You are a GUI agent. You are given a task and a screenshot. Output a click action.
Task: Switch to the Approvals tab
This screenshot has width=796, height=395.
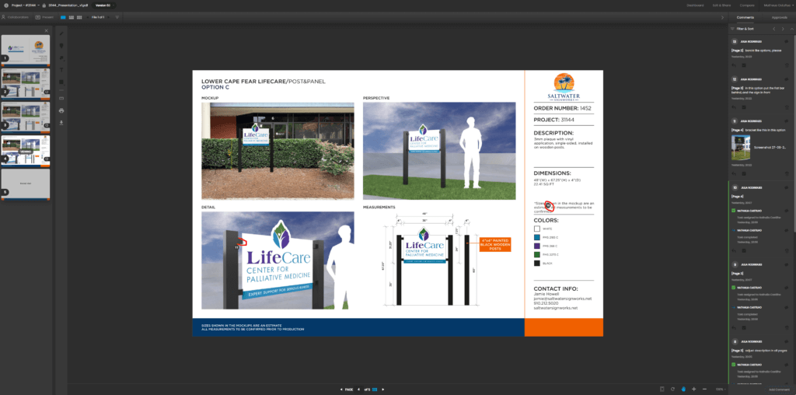point(779,17)
